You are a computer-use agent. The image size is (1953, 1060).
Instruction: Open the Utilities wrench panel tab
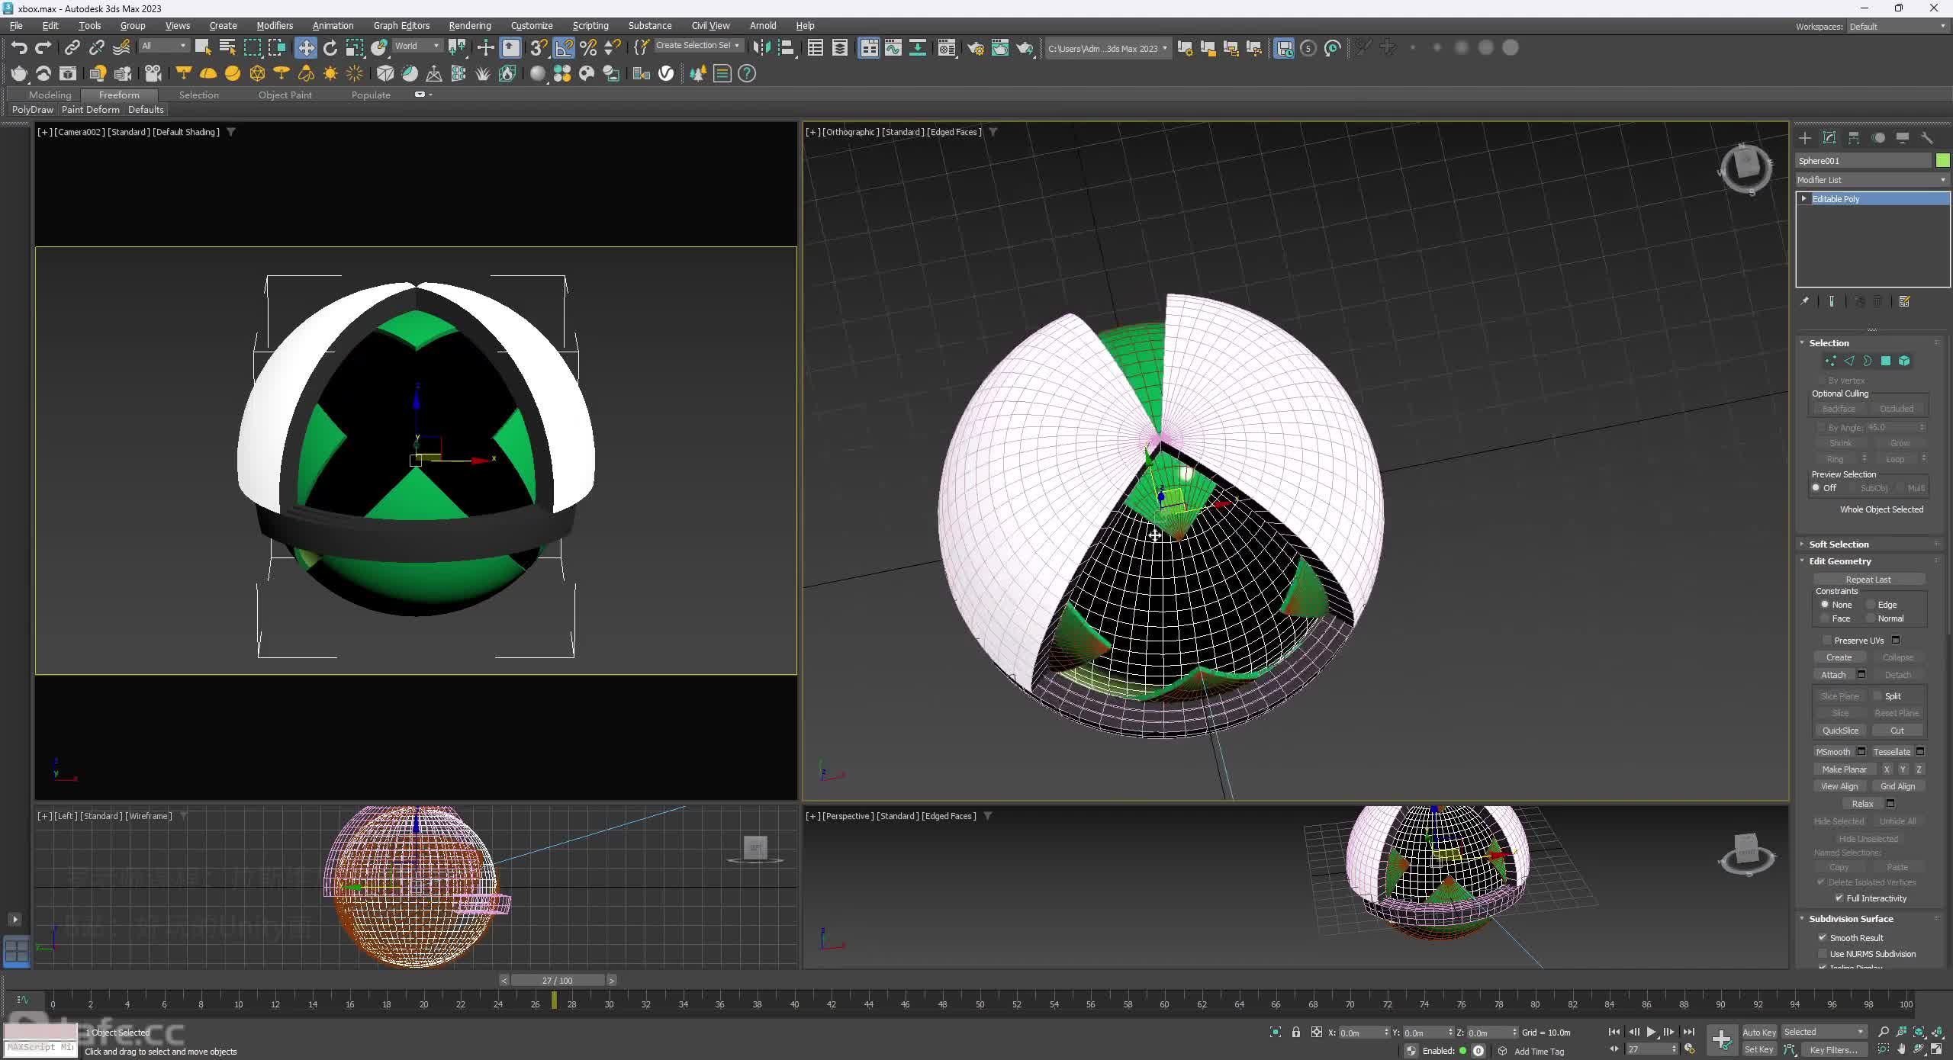pyautogui.click(x=1927, y=138)
